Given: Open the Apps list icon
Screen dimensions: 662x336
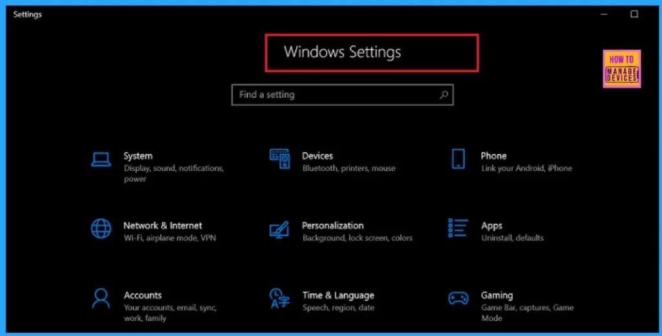Looking at the screenshot, I should click(458, 228).
